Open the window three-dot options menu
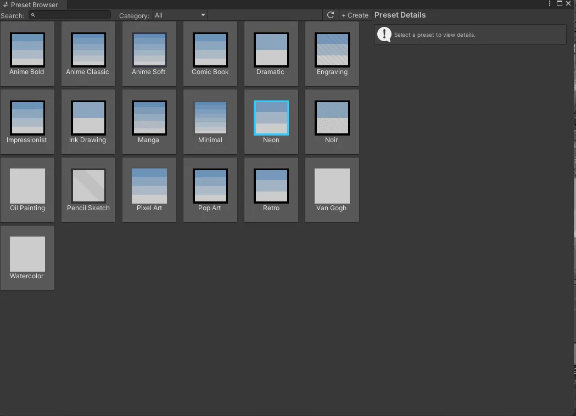This screenshot has width=576, height=416. pyautogui.click(x=550, y=4)
